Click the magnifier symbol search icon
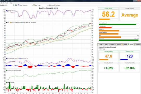 [x=13, y=5]
